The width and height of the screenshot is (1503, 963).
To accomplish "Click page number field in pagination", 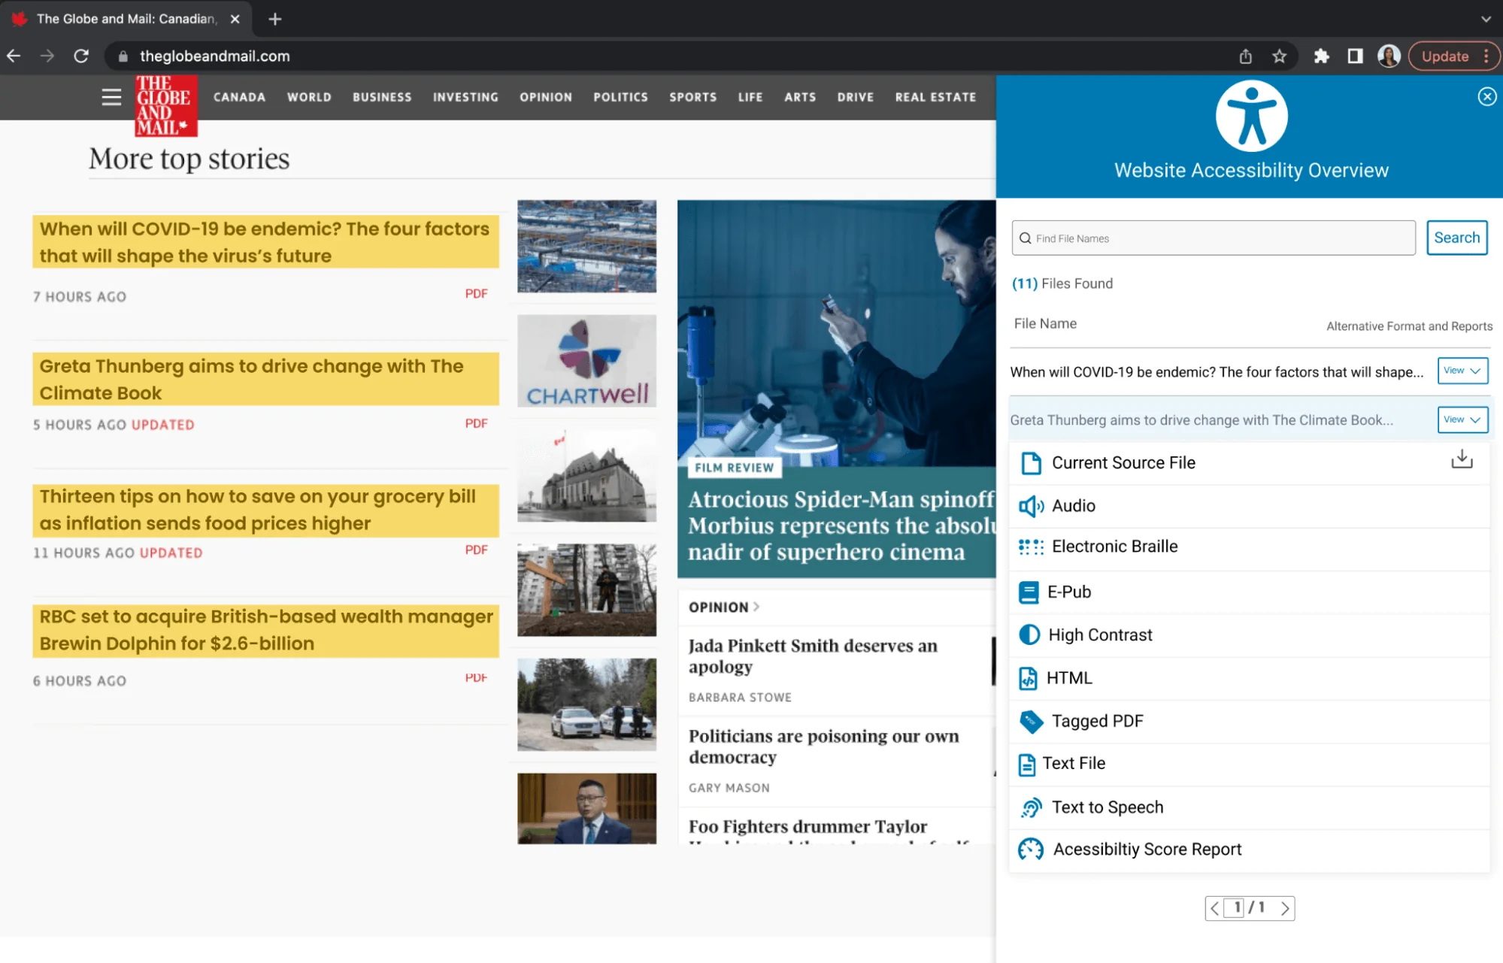I will coord(1233,907).
